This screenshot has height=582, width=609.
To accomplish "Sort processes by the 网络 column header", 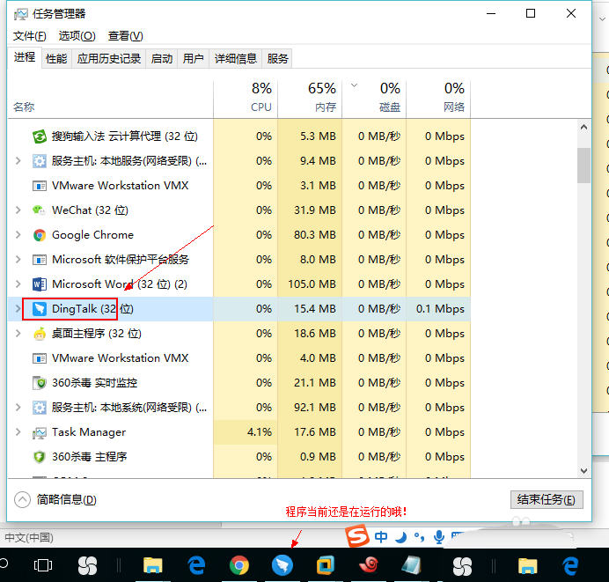I will tap(438, 99).
